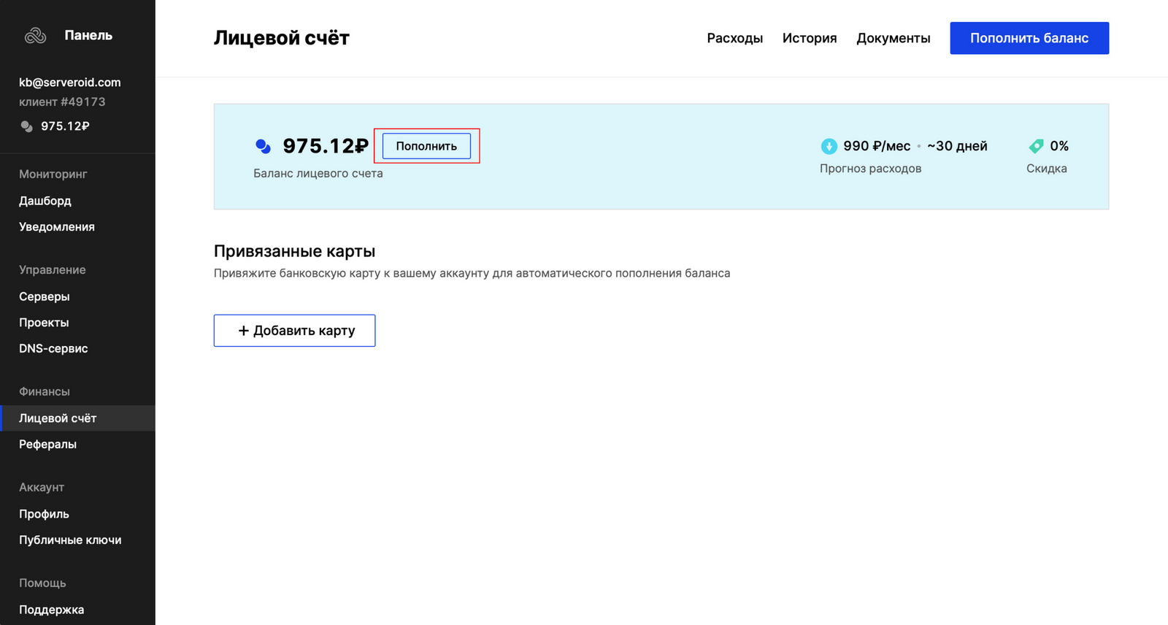Click the Управление section label
This screenshot has height=625, width=1168.
[x=53, y=270]
